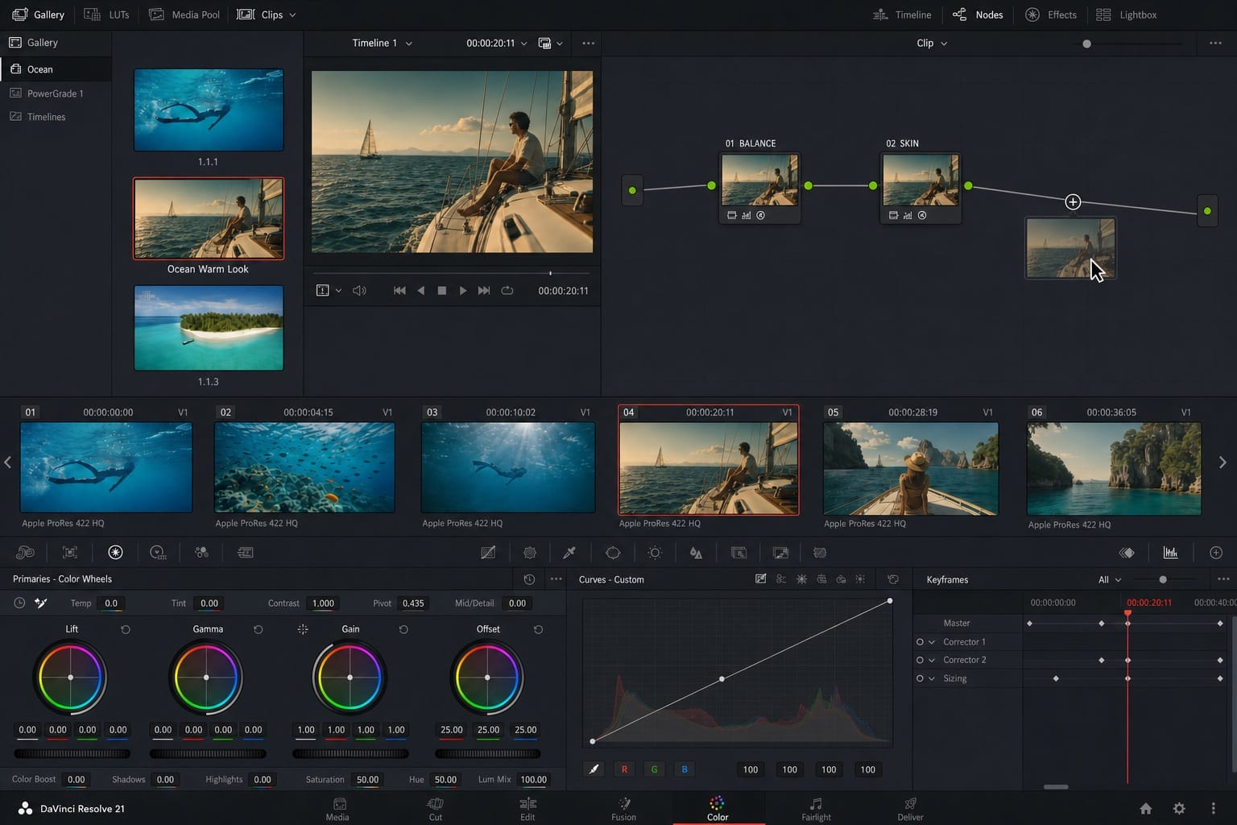Select the PowerGrade 1 album
This screenshot has height=825, width=1237.
point(56,93)
